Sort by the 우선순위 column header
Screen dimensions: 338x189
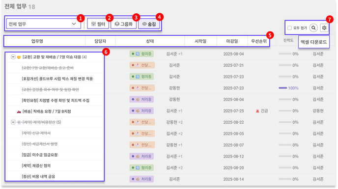(x=259, y=41)
